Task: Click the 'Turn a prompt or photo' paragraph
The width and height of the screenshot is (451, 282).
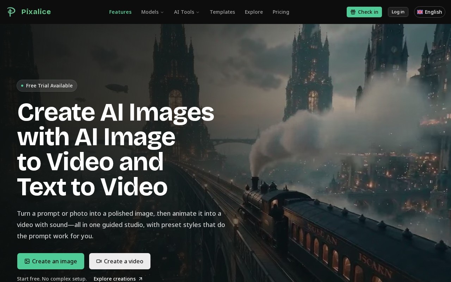Action: point(121,225)
